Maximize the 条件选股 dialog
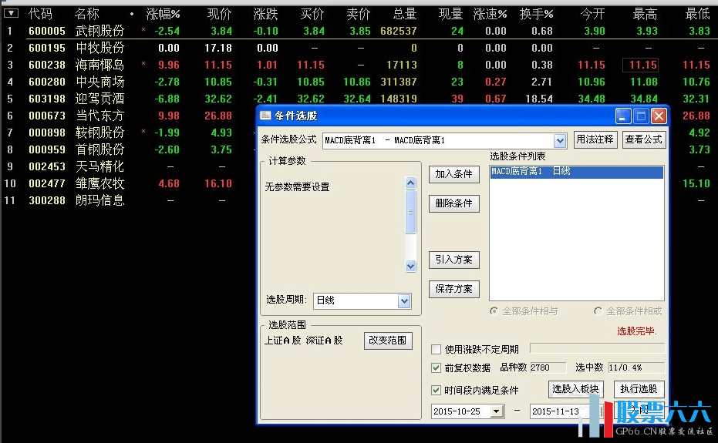The image size is (718, 443). point(641,116)
